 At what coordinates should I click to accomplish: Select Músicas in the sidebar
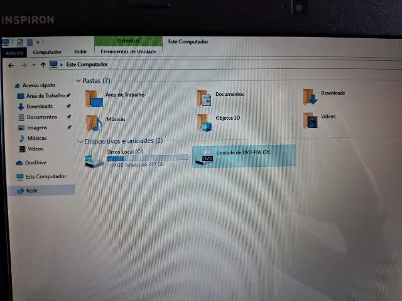pos(37,138)
